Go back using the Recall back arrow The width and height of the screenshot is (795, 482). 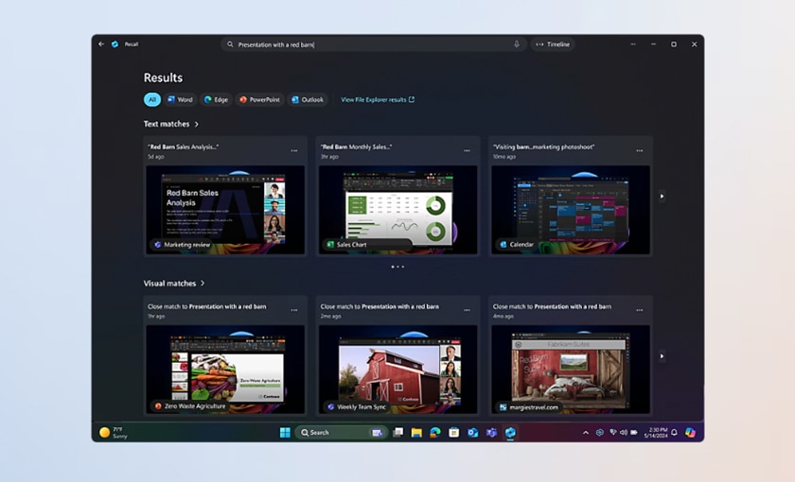click(x=101, y=44)
